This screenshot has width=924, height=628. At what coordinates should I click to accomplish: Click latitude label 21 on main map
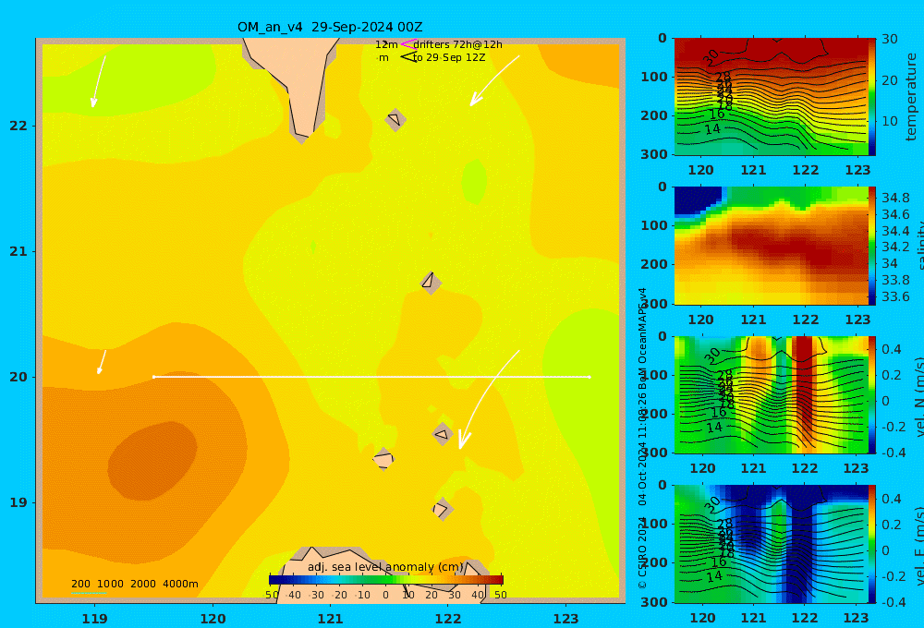(x=18, y=251)
